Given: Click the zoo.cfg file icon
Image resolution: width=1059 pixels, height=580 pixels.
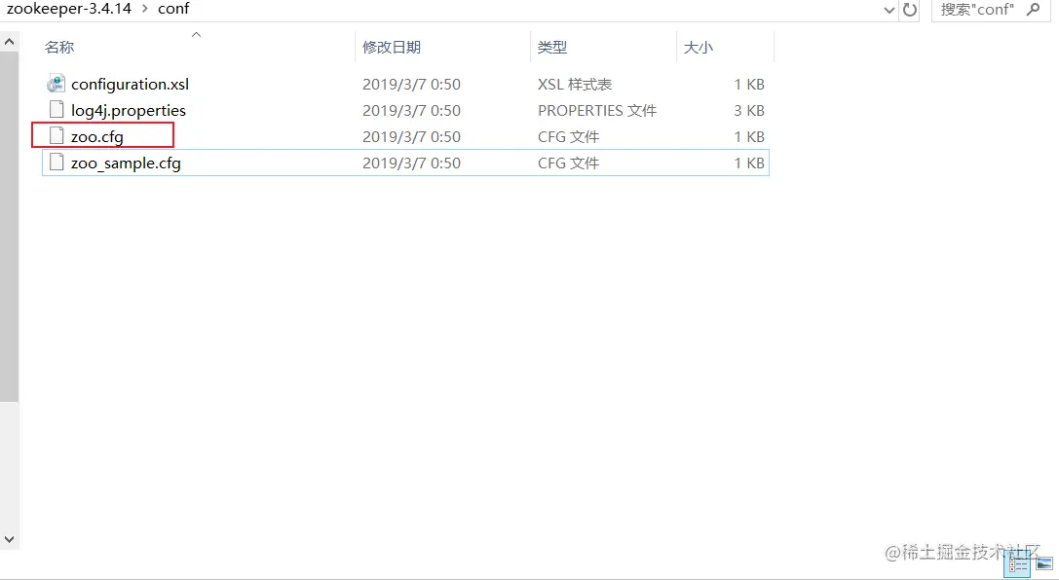Looking at the screenshot, I should point(57,136).
